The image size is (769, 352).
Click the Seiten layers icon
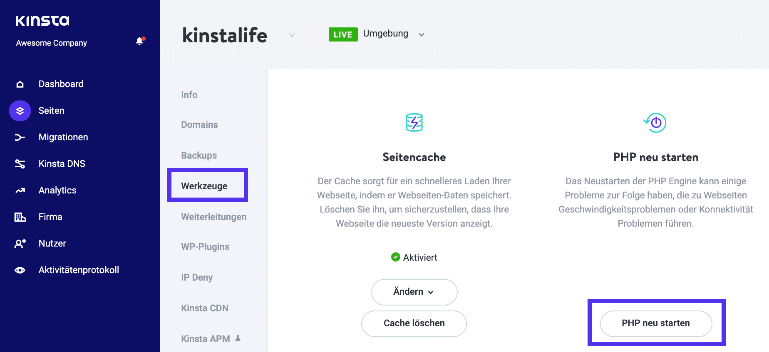20,110
